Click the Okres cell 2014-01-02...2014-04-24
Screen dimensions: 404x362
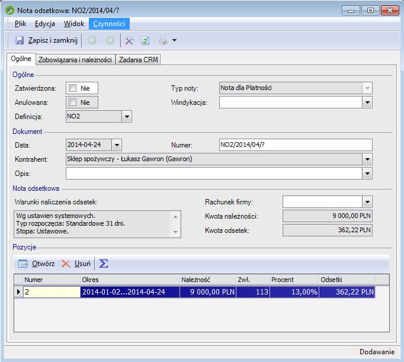click(130, 292)
